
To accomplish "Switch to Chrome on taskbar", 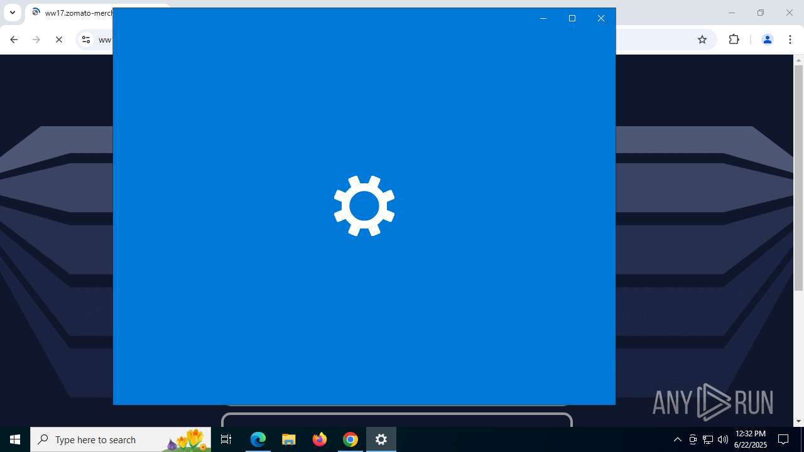I will [x=350, y=439].
